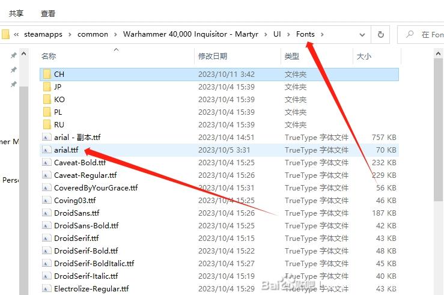Click the Caveat-Regular.ttf file icon
The height and width of the screenshot is (295, 444).
[46, 175]
